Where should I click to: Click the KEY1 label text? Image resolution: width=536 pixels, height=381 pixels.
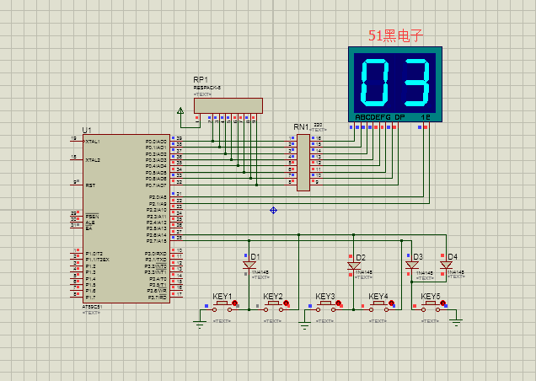click(222, 296)
